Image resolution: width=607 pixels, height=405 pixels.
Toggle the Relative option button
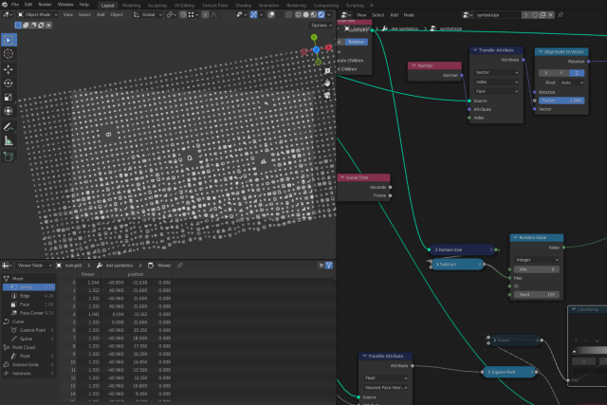click(x=356, y=42)
